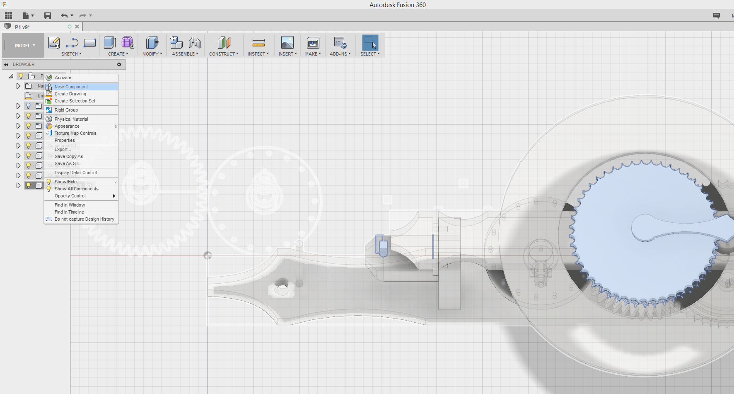
Task: Click the Measure inspect icon
Action: 258,43
